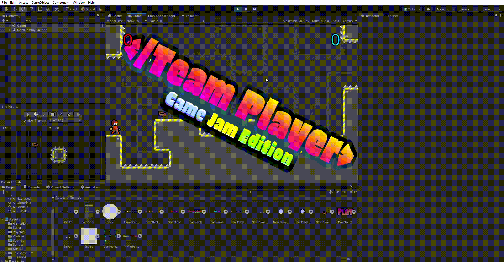This screenshot has width=504, height=262.
Task: Expand the GameTitle sprite sub-assets arrow
Action: [x=204, y=212]
